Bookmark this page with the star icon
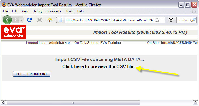 click(157, 20)
